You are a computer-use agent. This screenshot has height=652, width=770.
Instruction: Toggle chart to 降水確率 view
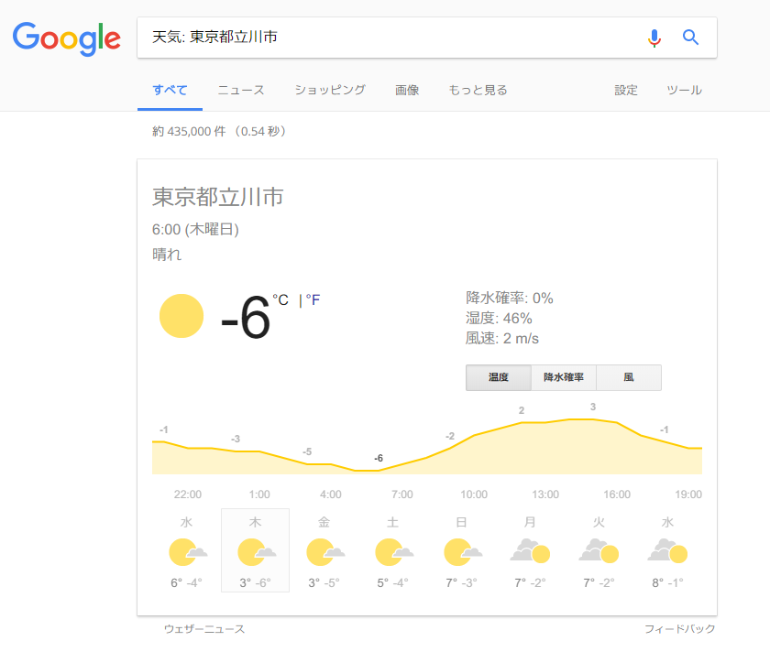[x=564, y=377]
